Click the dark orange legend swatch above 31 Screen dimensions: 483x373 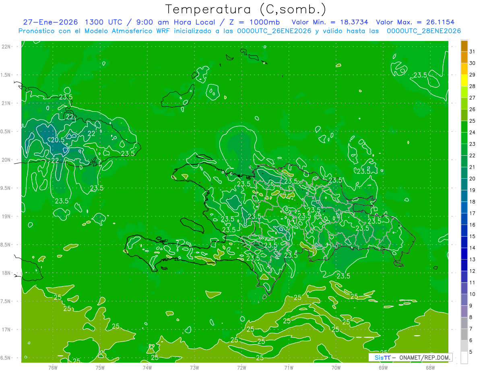464,45
